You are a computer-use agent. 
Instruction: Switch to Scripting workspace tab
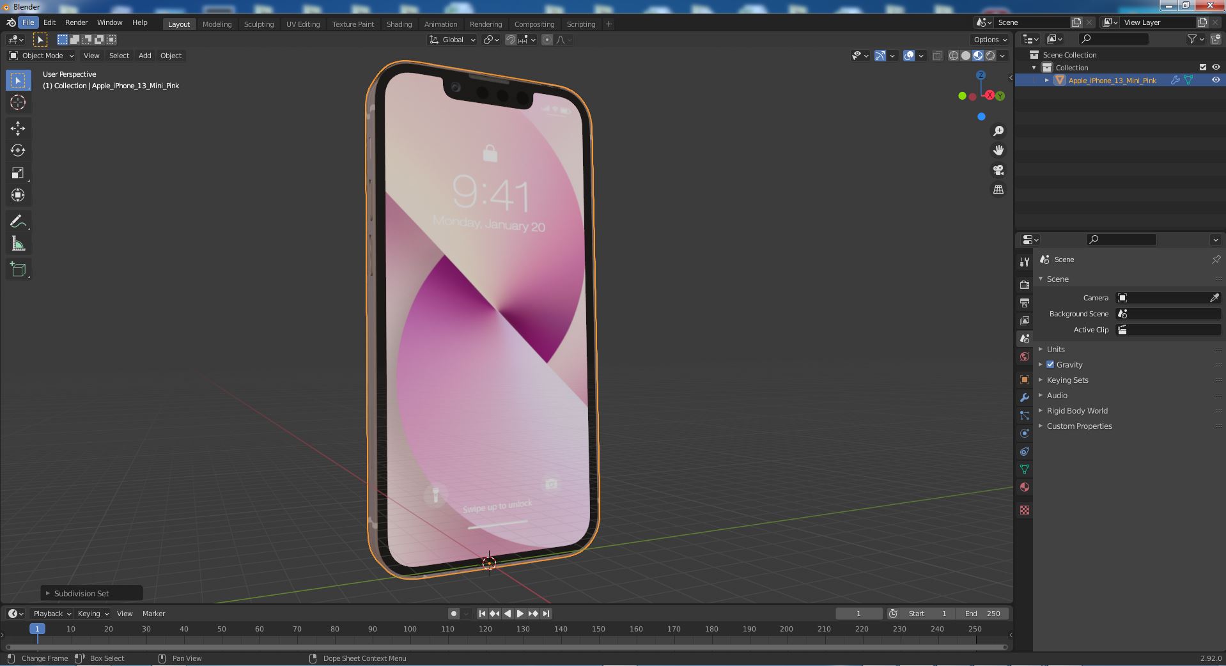tap(581, 24)
